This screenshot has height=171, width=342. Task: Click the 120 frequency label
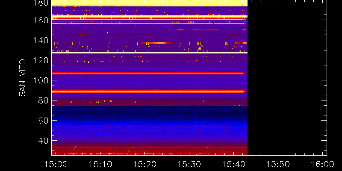coord(40,60)
